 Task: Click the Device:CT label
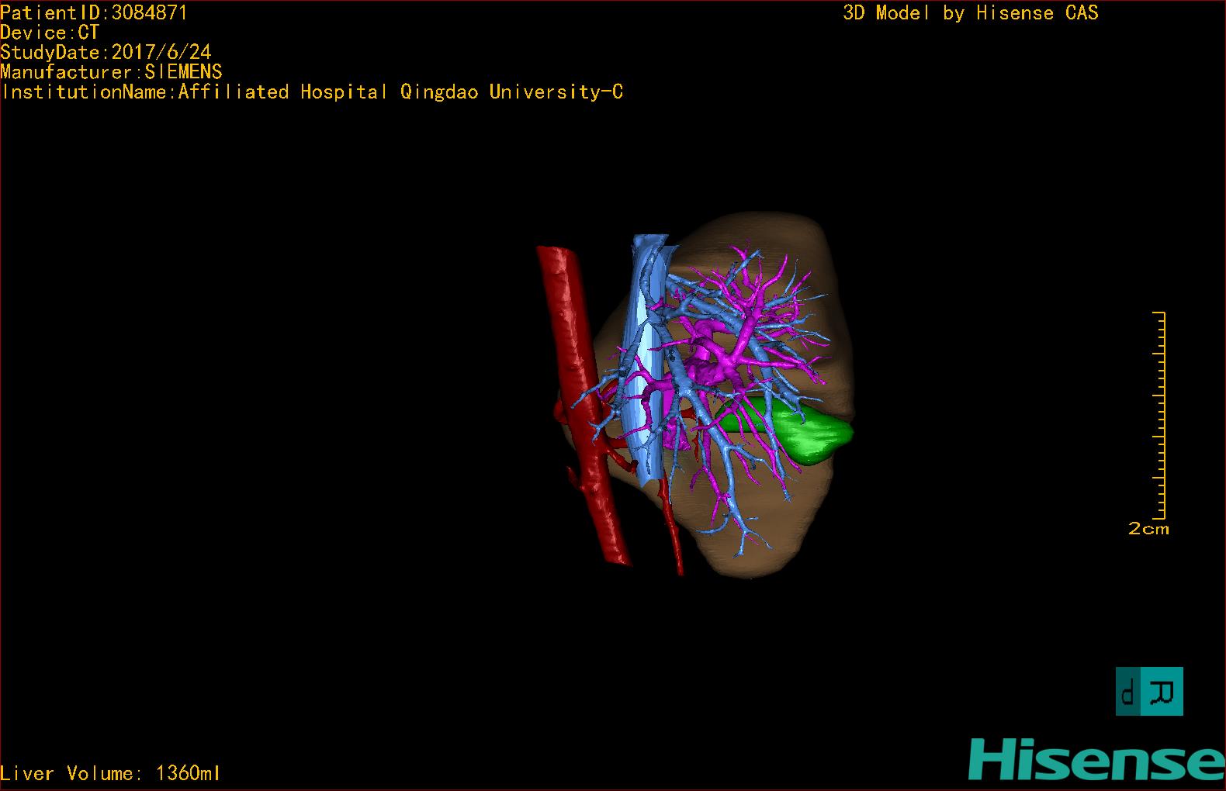pos(50,33)
